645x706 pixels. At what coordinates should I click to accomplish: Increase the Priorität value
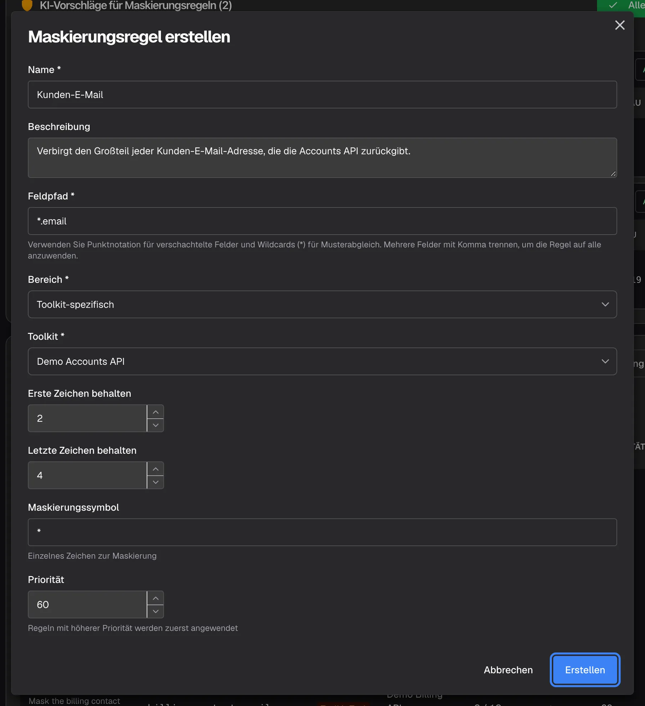(156, 598)
